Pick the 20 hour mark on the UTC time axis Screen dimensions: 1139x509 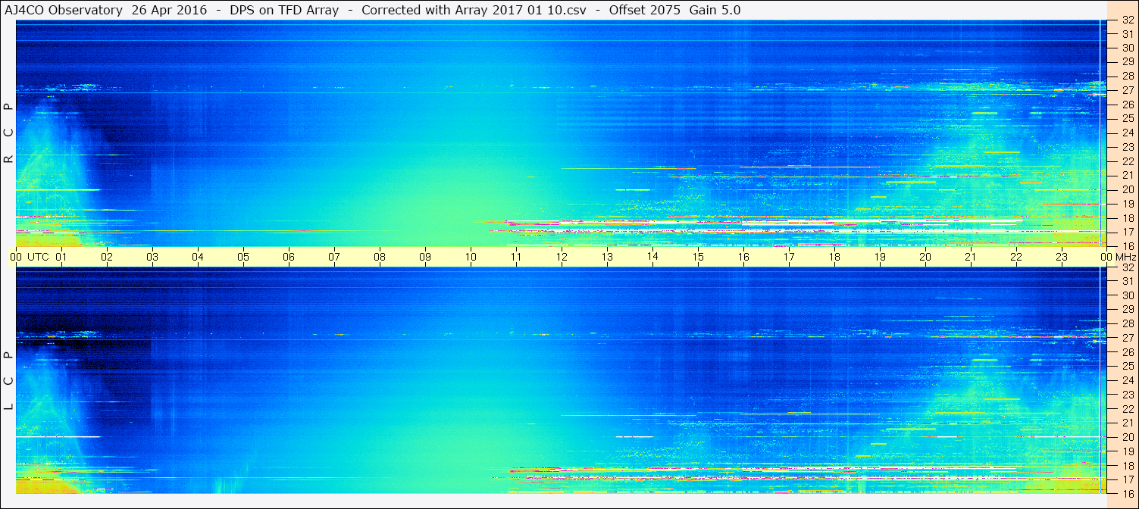(925, 257)
